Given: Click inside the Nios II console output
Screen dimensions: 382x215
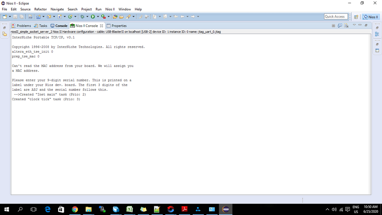Looking at the screenshot, I should [x=191, y=114].
